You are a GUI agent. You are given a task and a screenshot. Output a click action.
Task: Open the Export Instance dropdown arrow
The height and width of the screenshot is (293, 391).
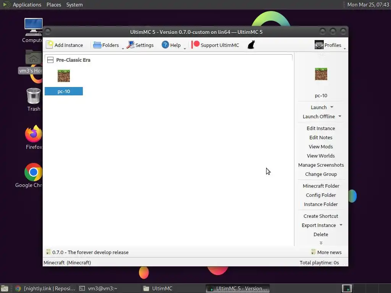(x=341, y=225)
